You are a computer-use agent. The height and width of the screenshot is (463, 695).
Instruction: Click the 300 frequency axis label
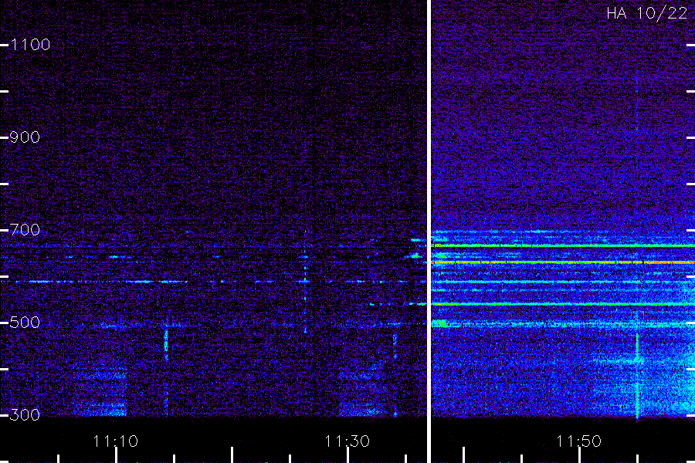[25, 415]
